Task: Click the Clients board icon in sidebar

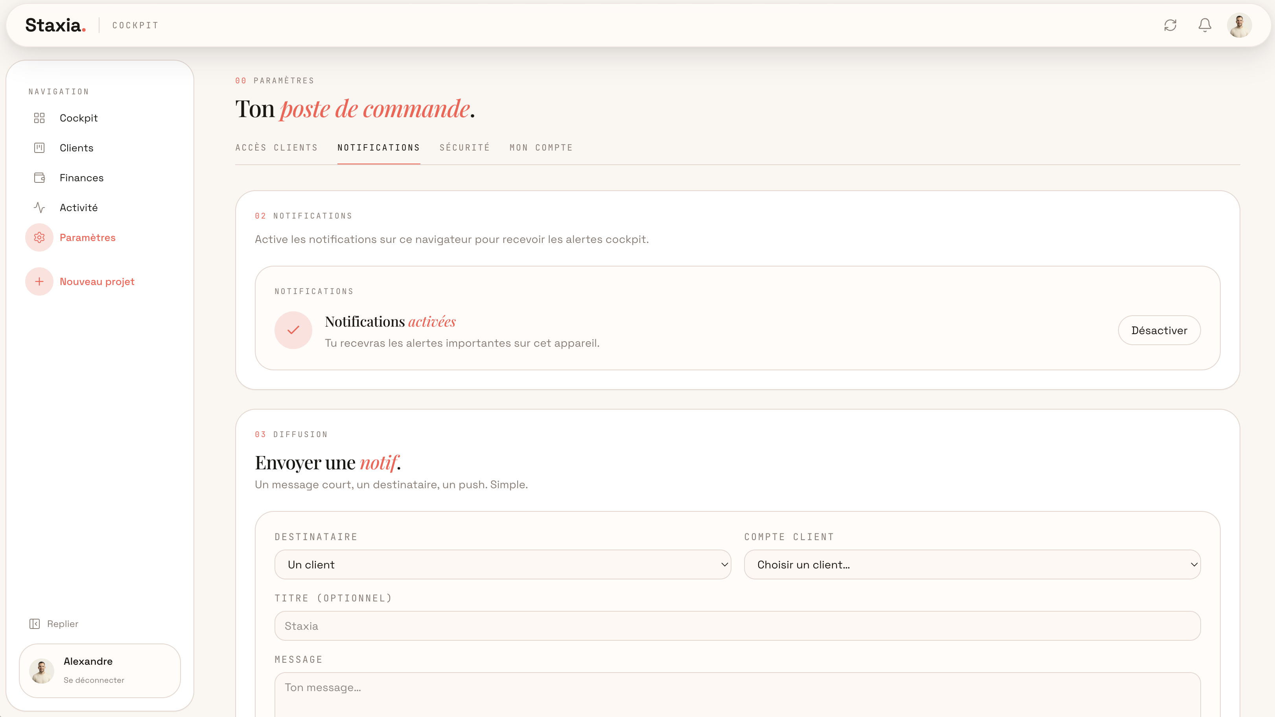Action: [x=39, y=147]
